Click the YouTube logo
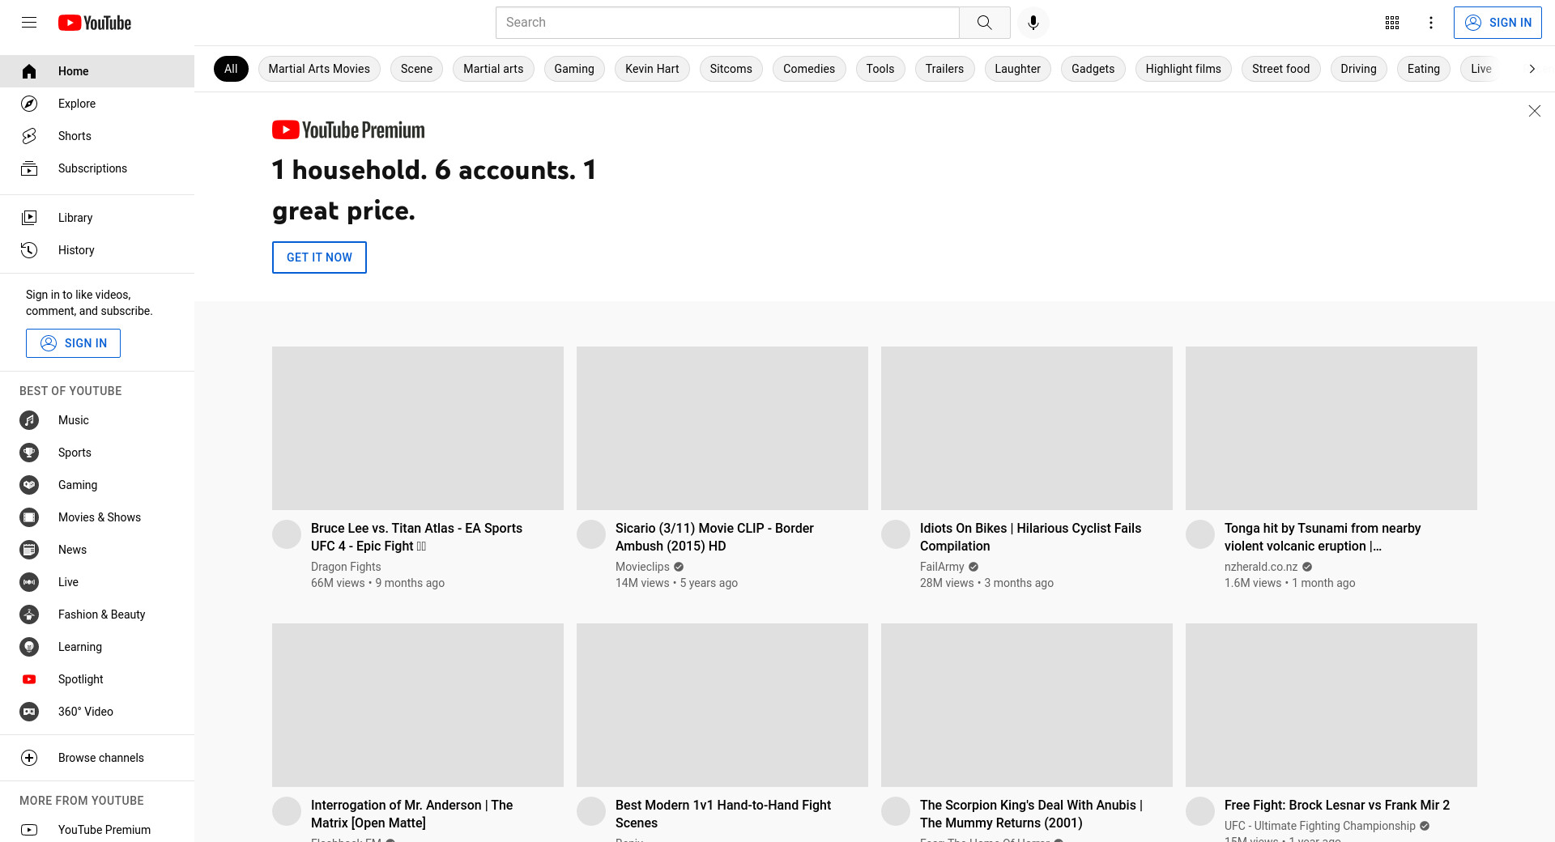1555x842 pixels. click(95, 23)
